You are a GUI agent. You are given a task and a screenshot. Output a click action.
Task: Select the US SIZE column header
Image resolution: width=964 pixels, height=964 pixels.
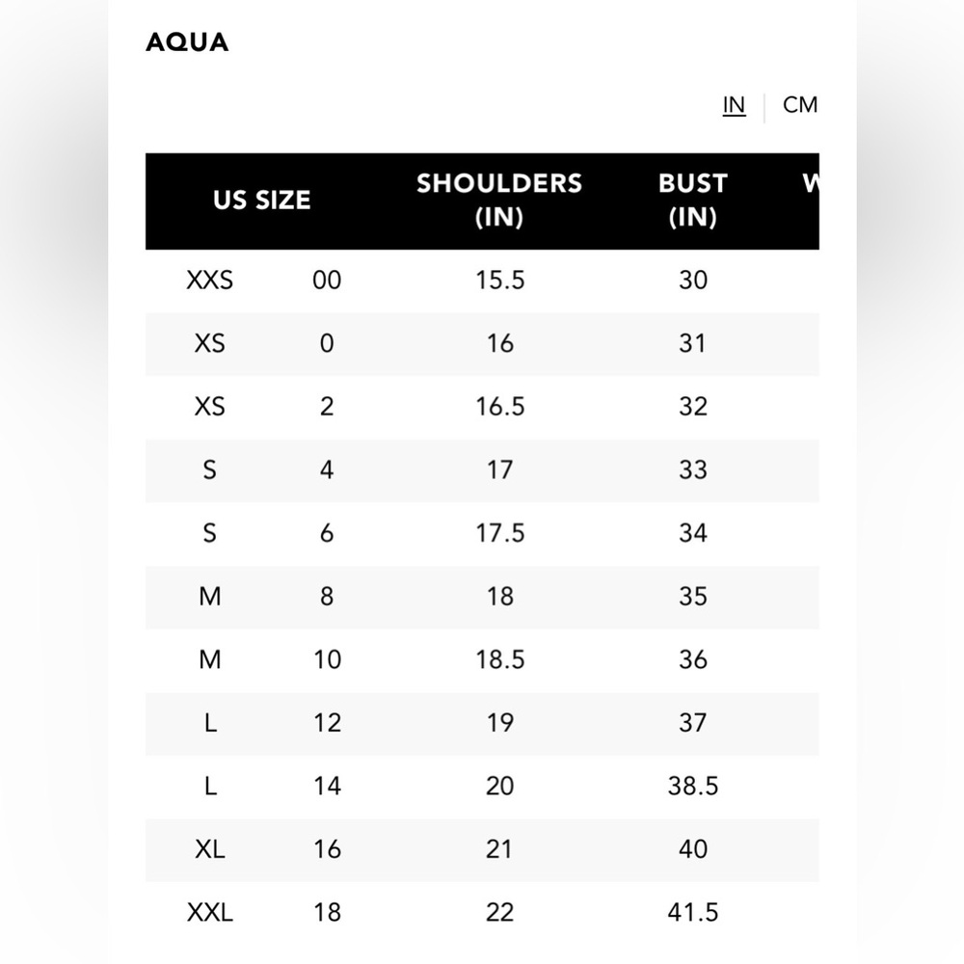pyautogui.click(x=262, y=201)
